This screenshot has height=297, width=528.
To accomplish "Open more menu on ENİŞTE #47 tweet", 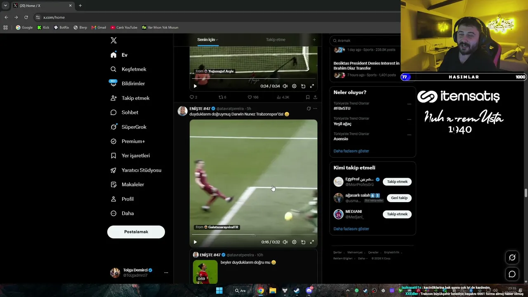I will (315, 108).
